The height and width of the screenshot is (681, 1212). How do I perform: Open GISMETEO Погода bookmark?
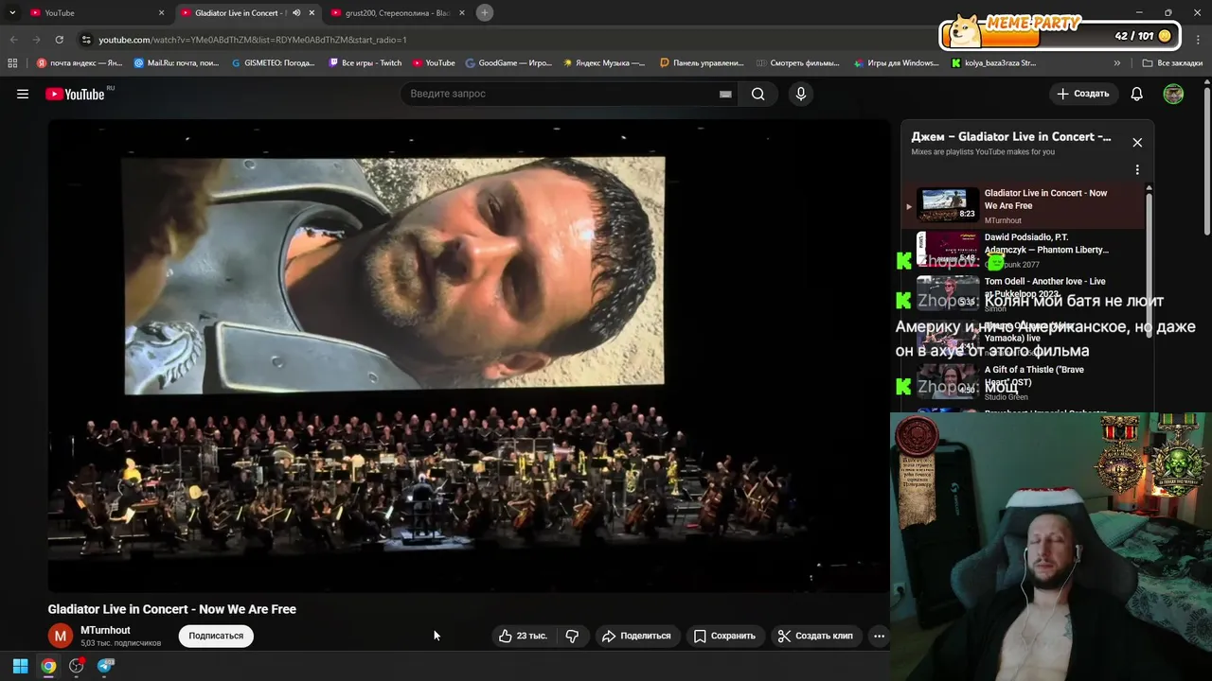(x=273, y=63)
